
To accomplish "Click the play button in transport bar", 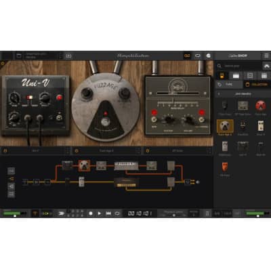I will (100, 213).
